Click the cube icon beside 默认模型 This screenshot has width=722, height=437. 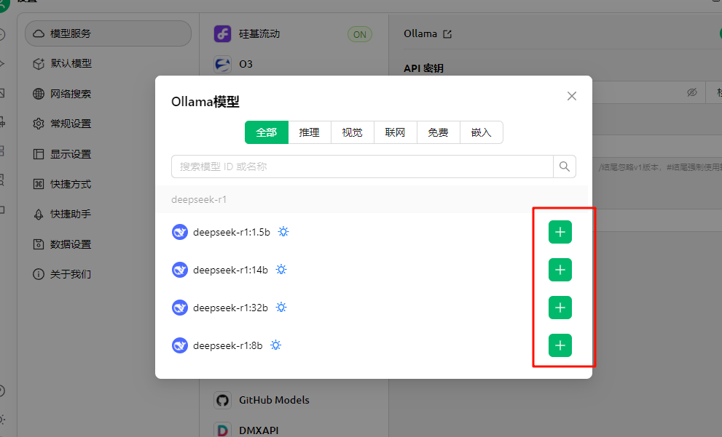[x=39, y=63]
